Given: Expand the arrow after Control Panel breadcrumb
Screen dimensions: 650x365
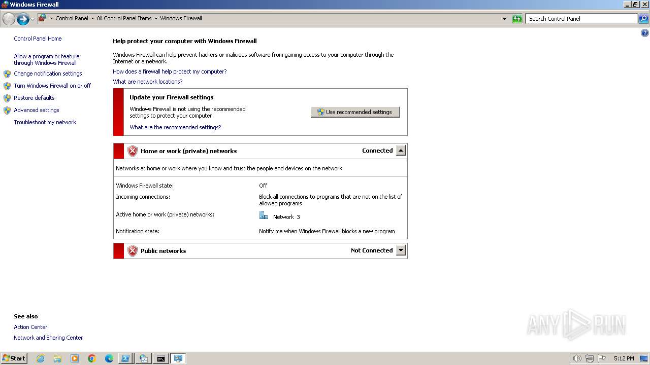Looking at the screenshot, I should tap(92, 19).
